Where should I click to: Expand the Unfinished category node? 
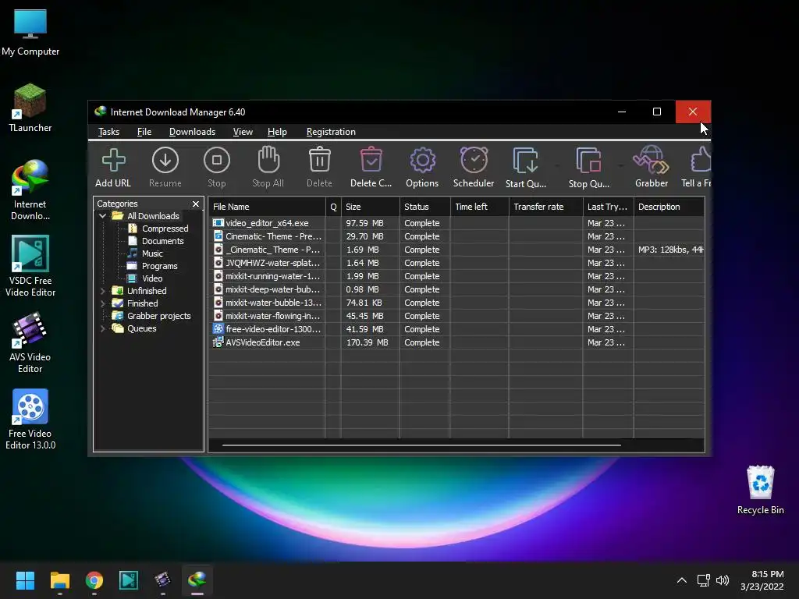click(102, 291)
